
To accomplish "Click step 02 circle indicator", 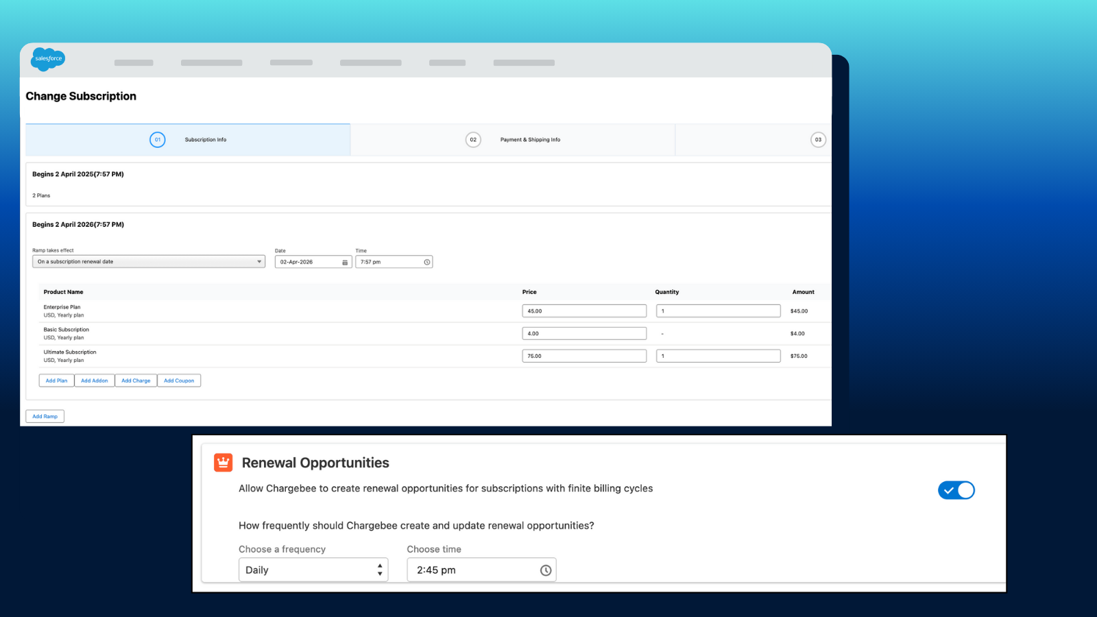I will point(473,140).
